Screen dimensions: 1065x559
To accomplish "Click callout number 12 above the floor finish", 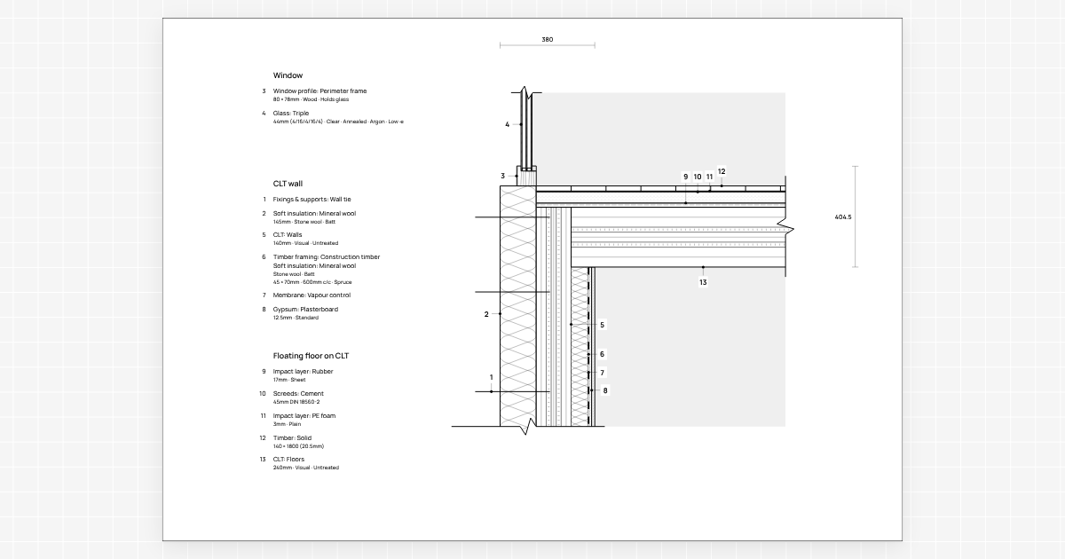I will 722,171.
